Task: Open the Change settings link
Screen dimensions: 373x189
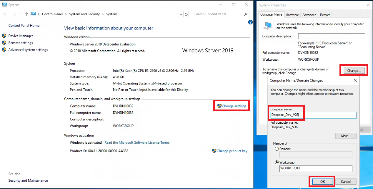Action: pyautogui.click(x=234, y=106)
